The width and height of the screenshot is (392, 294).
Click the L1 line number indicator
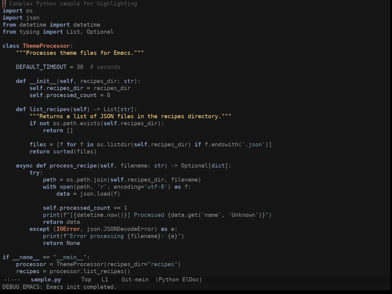tap(105, 280)
